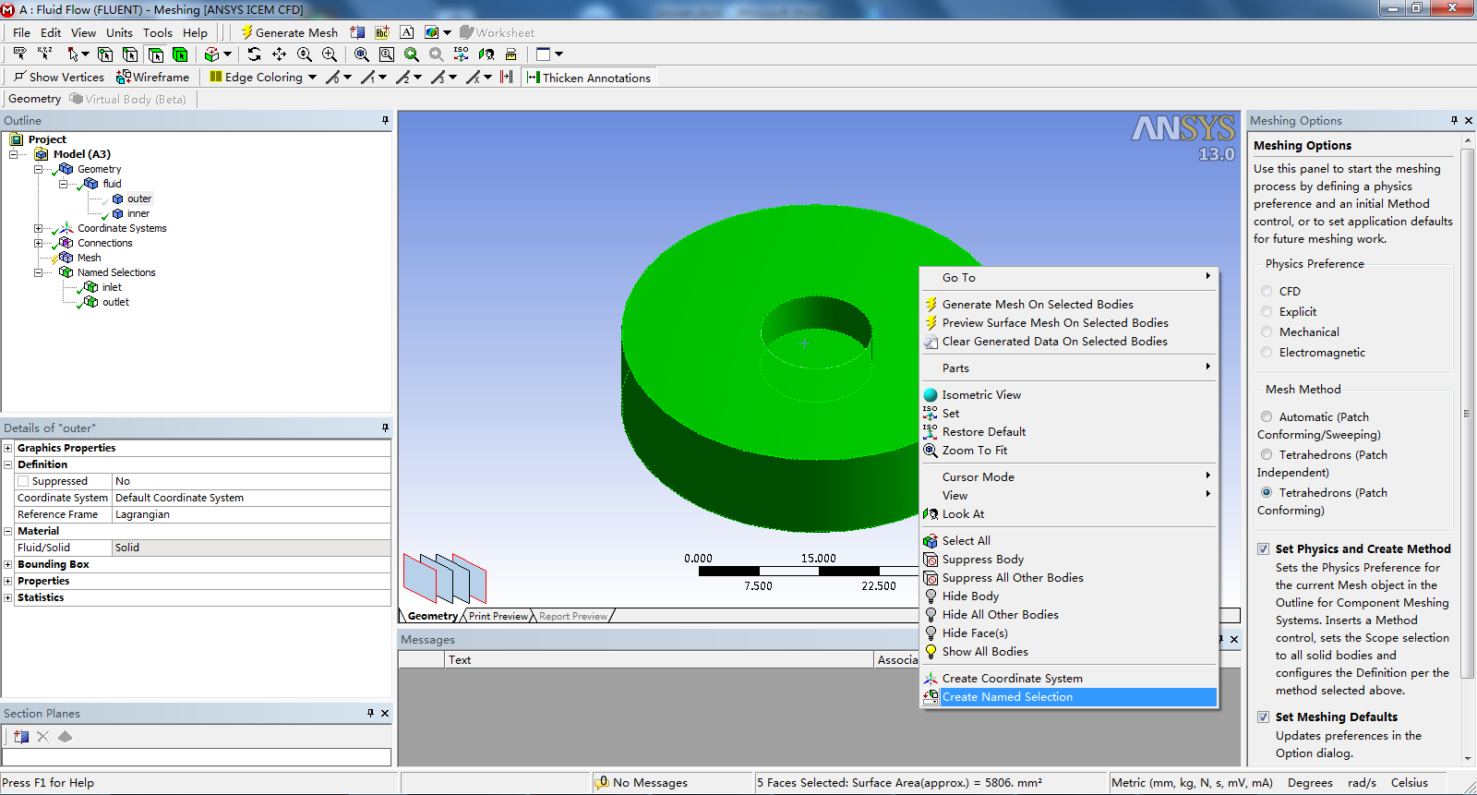
Task: Switch to the Print Preview tab
Action: (498, 616)
